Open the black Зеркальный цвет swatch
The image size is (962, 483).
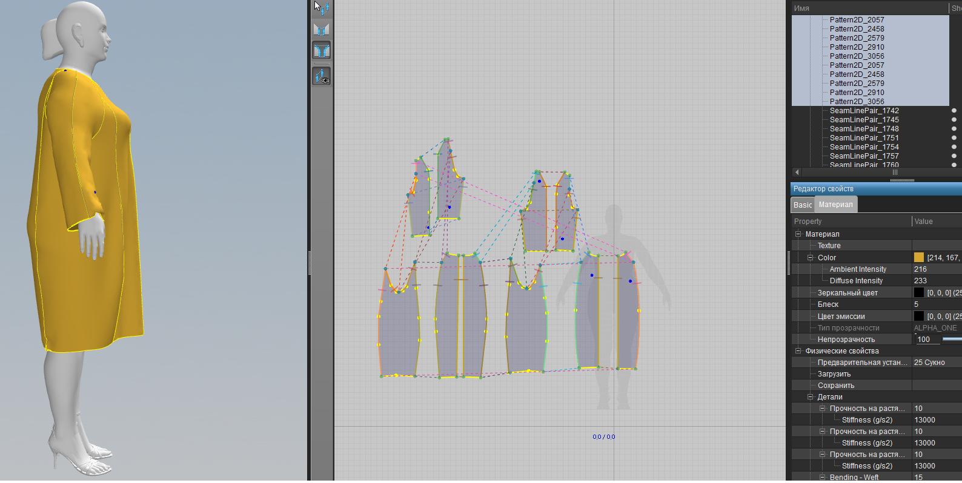pos(919,293)
